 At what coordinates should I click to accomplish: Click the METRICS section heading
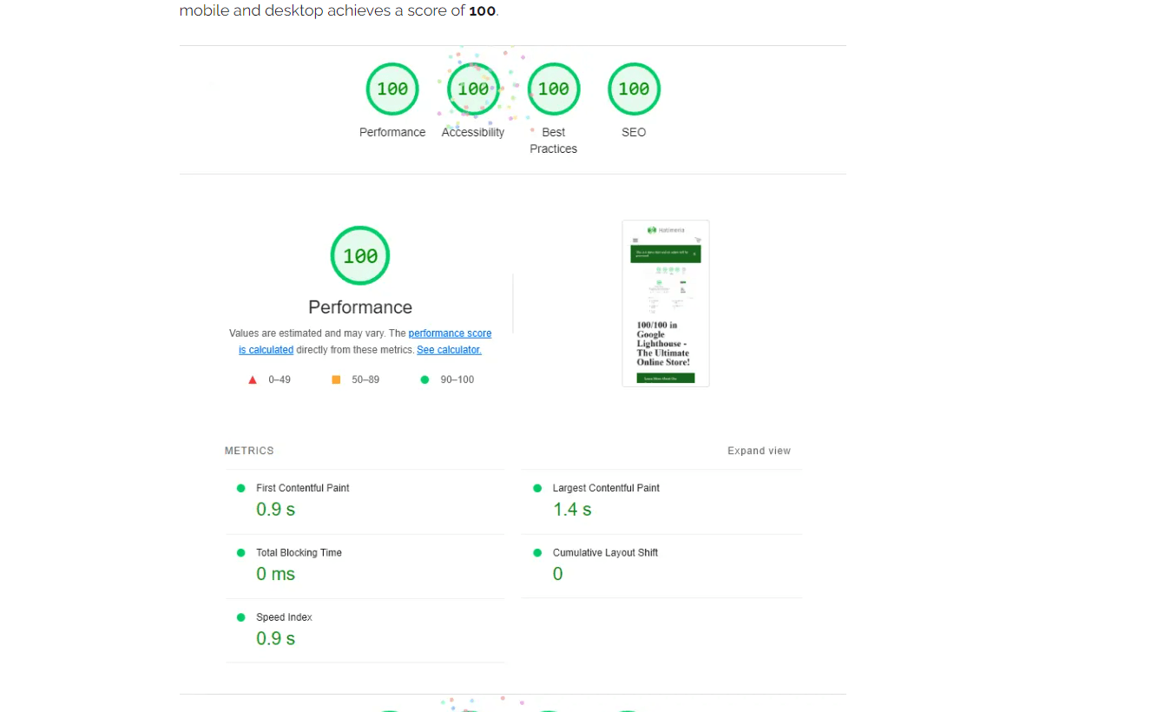click(x=249, y=452)
